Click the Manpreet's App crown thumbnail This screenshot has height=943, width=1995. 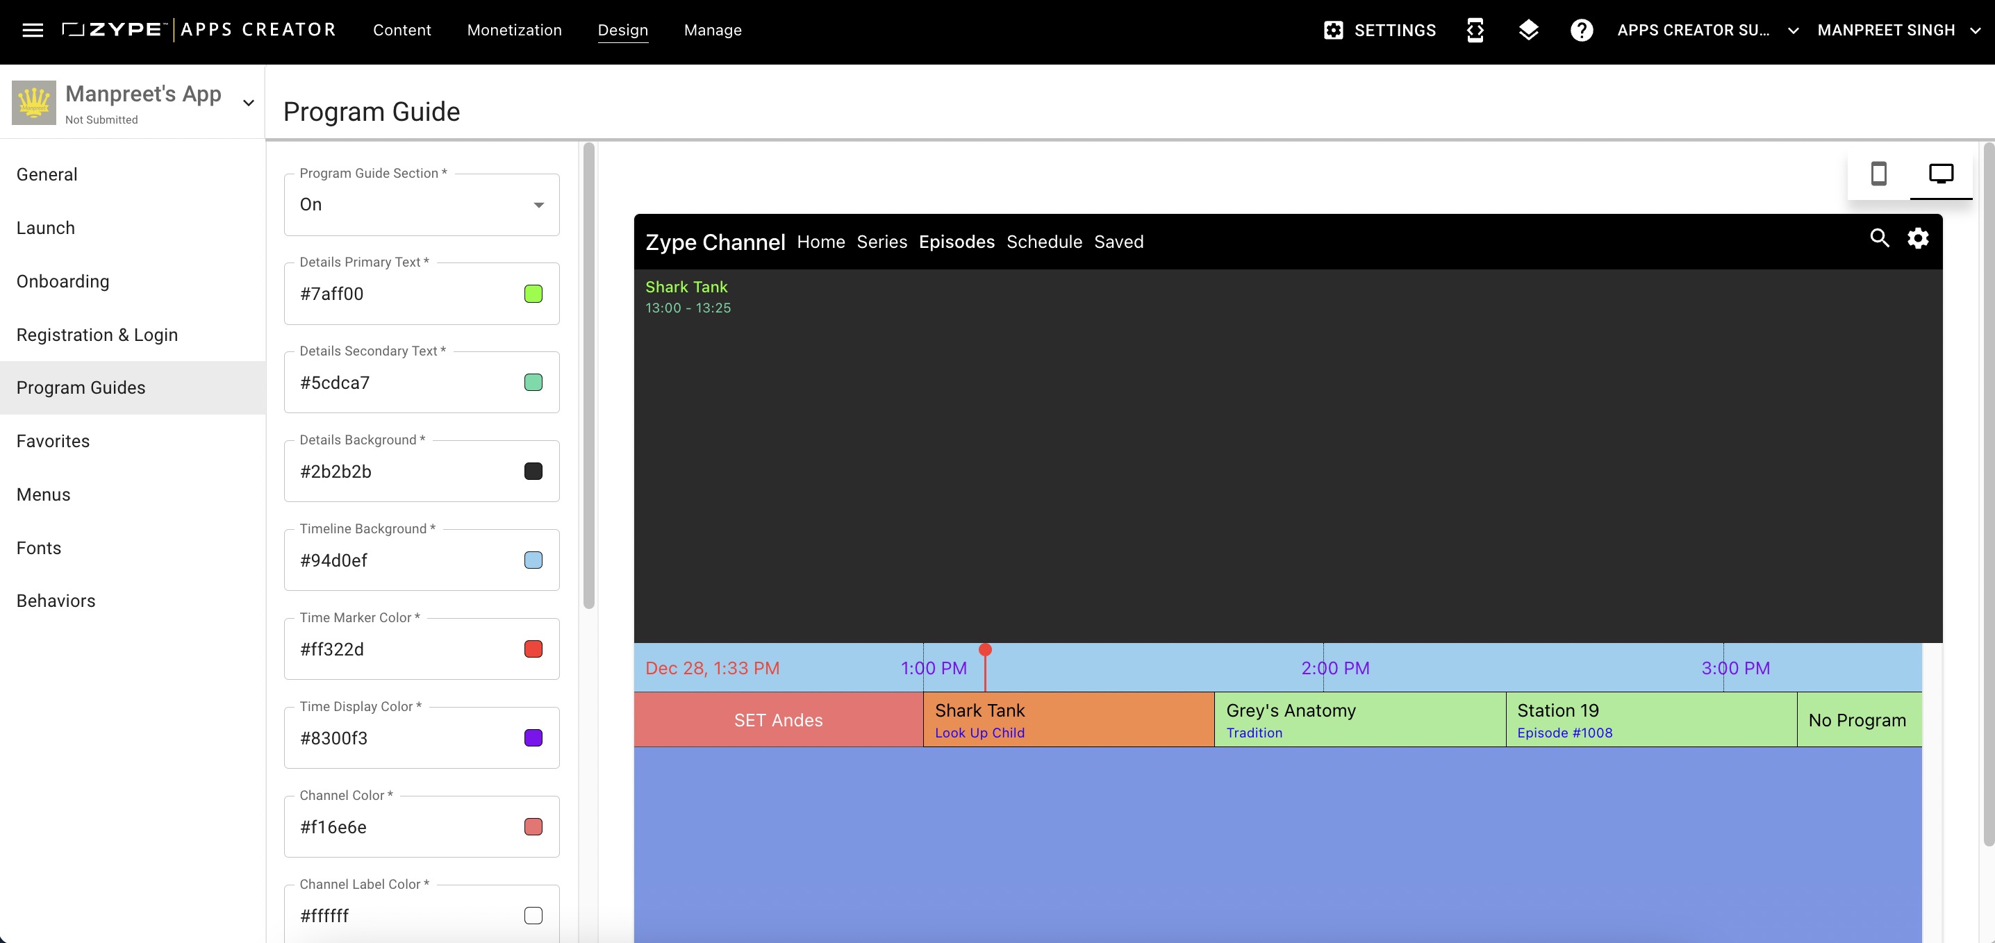coord(34,103)
